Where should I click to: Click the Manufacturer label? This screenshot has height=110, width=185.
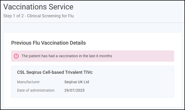(x=28, y=82)
